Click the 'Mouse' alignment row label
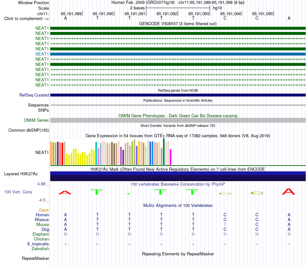Image resolution: width=306 pixels, height=266 pixels. [43, 225]
